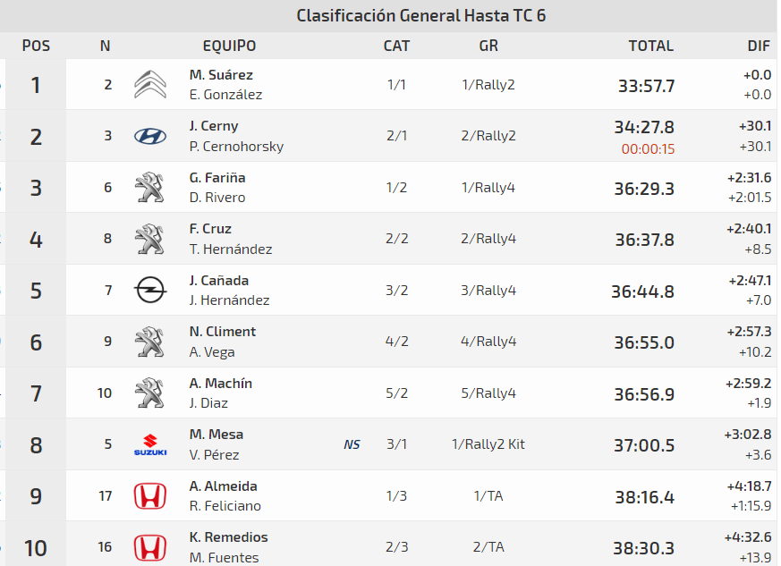Click the Honda logo beside K. Remedios
This screenshot has width=781, height=566.
[x=149, y=547]
